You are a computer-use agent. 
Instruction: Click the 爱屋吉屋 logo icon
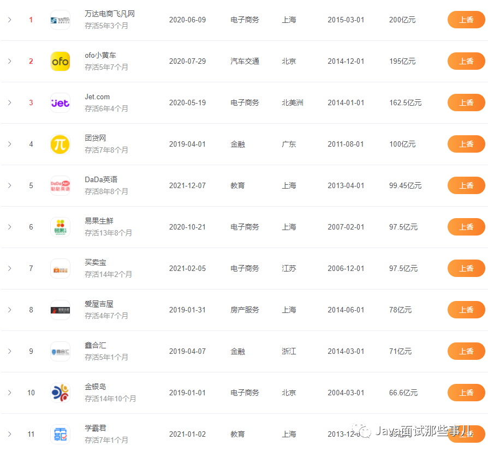point(60,310)
